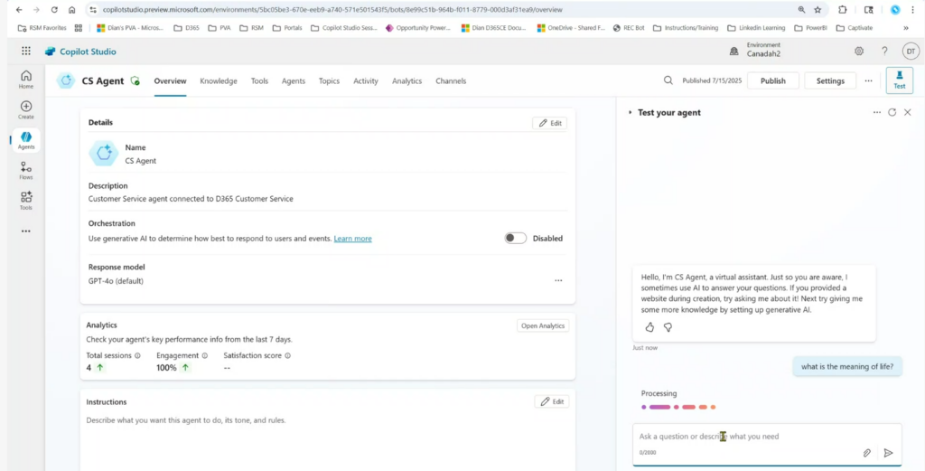Expand the Test your agent caret
Viewport: 925px width, 471px height.
point(630,112)
